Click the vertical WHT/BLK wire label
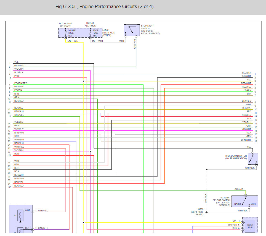The width and height of the screenshot is (266, 236). [206, 198]
